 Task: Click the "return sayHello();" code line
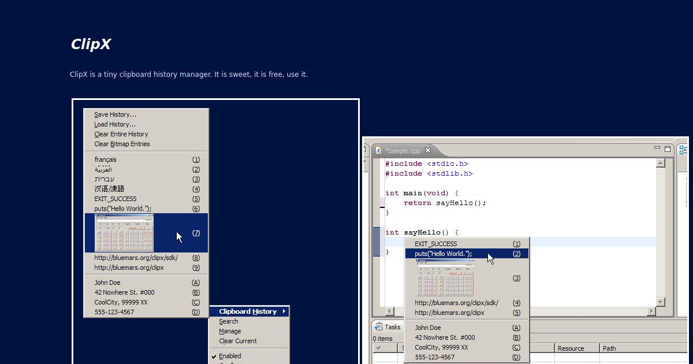point(445,203)
